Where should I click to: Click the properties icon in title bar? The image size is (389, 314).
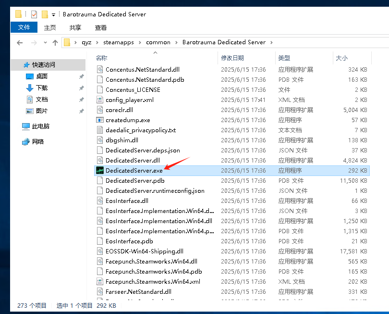34,14
